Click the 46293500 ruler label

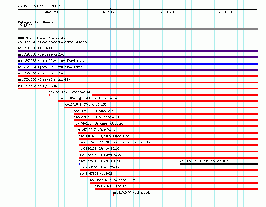pyautogui.click(x=52, y=12)
